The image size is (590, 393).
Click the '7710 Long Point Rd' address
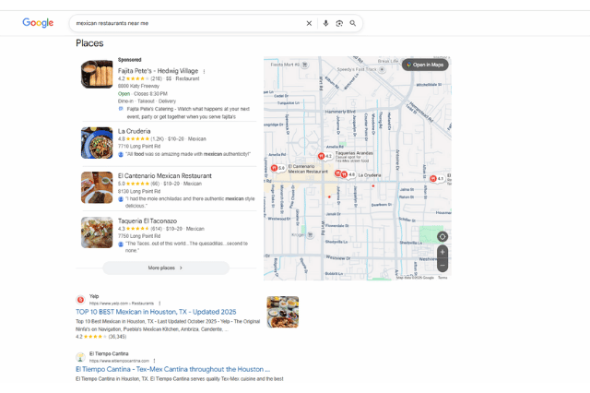pos(139,147)
